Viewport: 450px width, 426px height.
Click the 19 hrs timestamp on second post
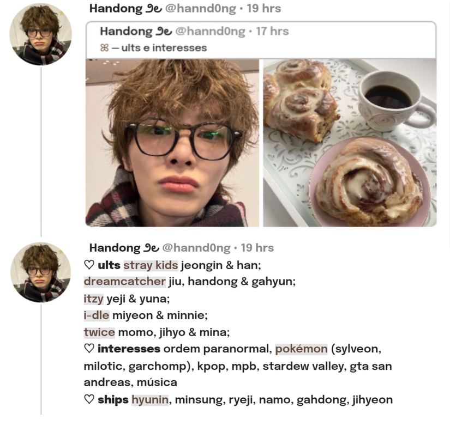click(x=257, y=248)
